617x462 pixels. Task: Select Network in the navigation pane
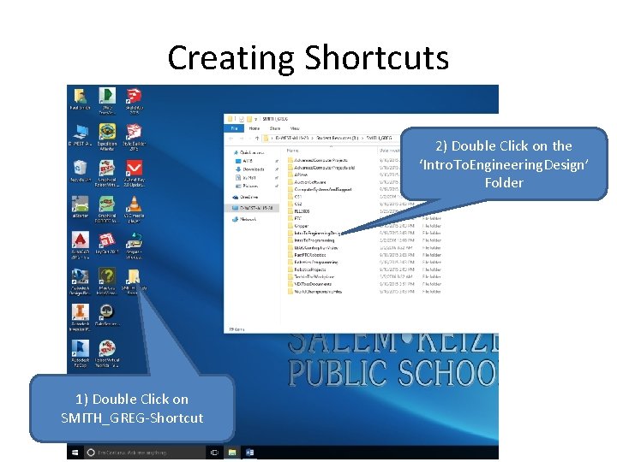[x=244, y=220]
